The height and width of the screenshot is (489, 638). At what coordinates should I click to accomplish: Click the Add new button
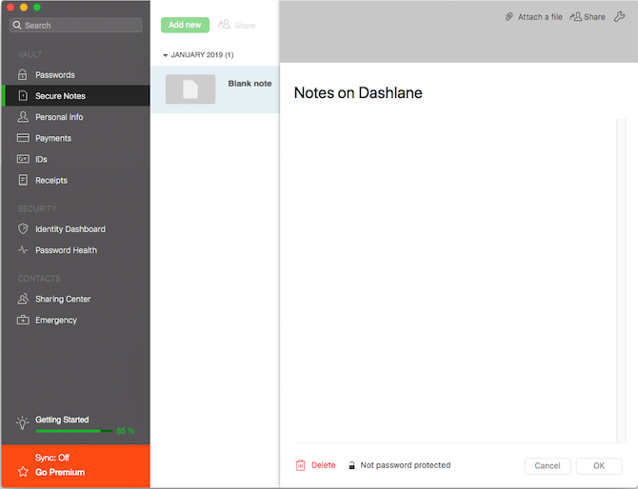pos(185,25)
